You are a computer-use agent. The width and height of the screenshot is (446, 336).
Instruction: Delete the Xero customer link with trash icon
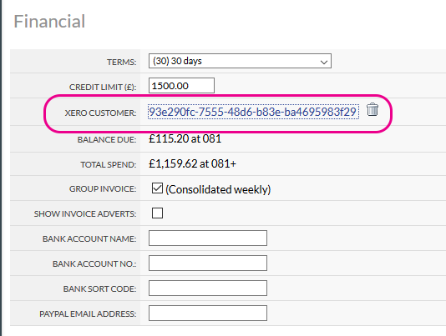pyautogui.click(x=373, y=109)
